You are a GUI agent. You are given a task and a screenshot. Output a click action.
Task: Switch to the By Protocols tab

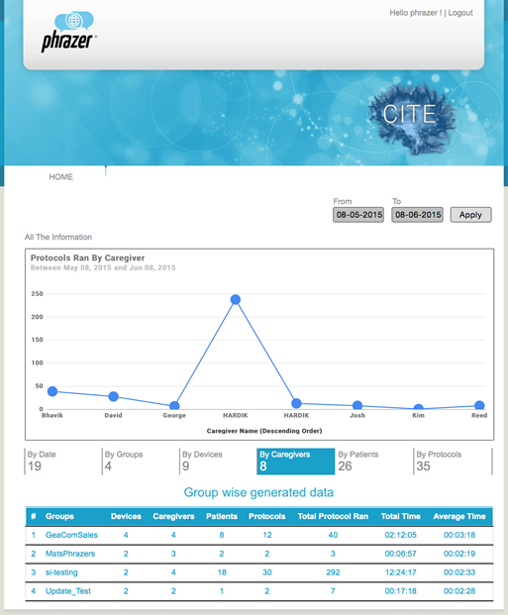coord(453,461)
